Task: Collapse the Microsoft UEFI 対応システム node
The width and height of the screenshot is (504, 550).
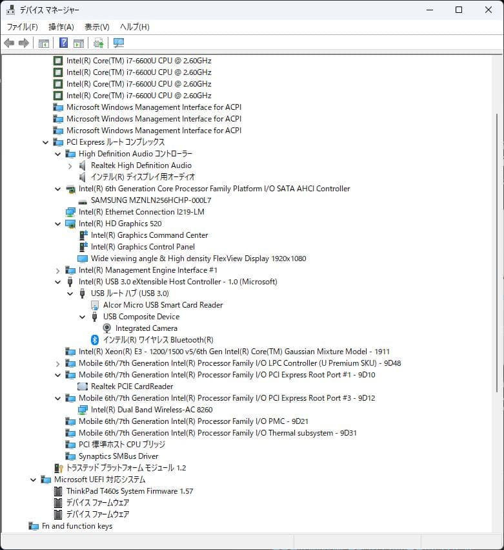Action: pyautogui.click(x=33, y=480)
